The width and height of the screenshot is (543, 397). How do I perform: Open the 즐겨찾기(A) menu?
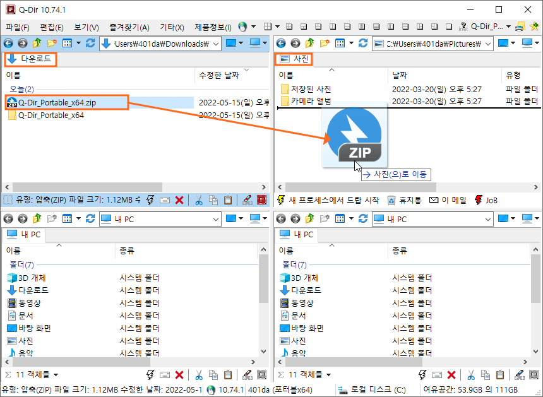click(x=129, y=27)
